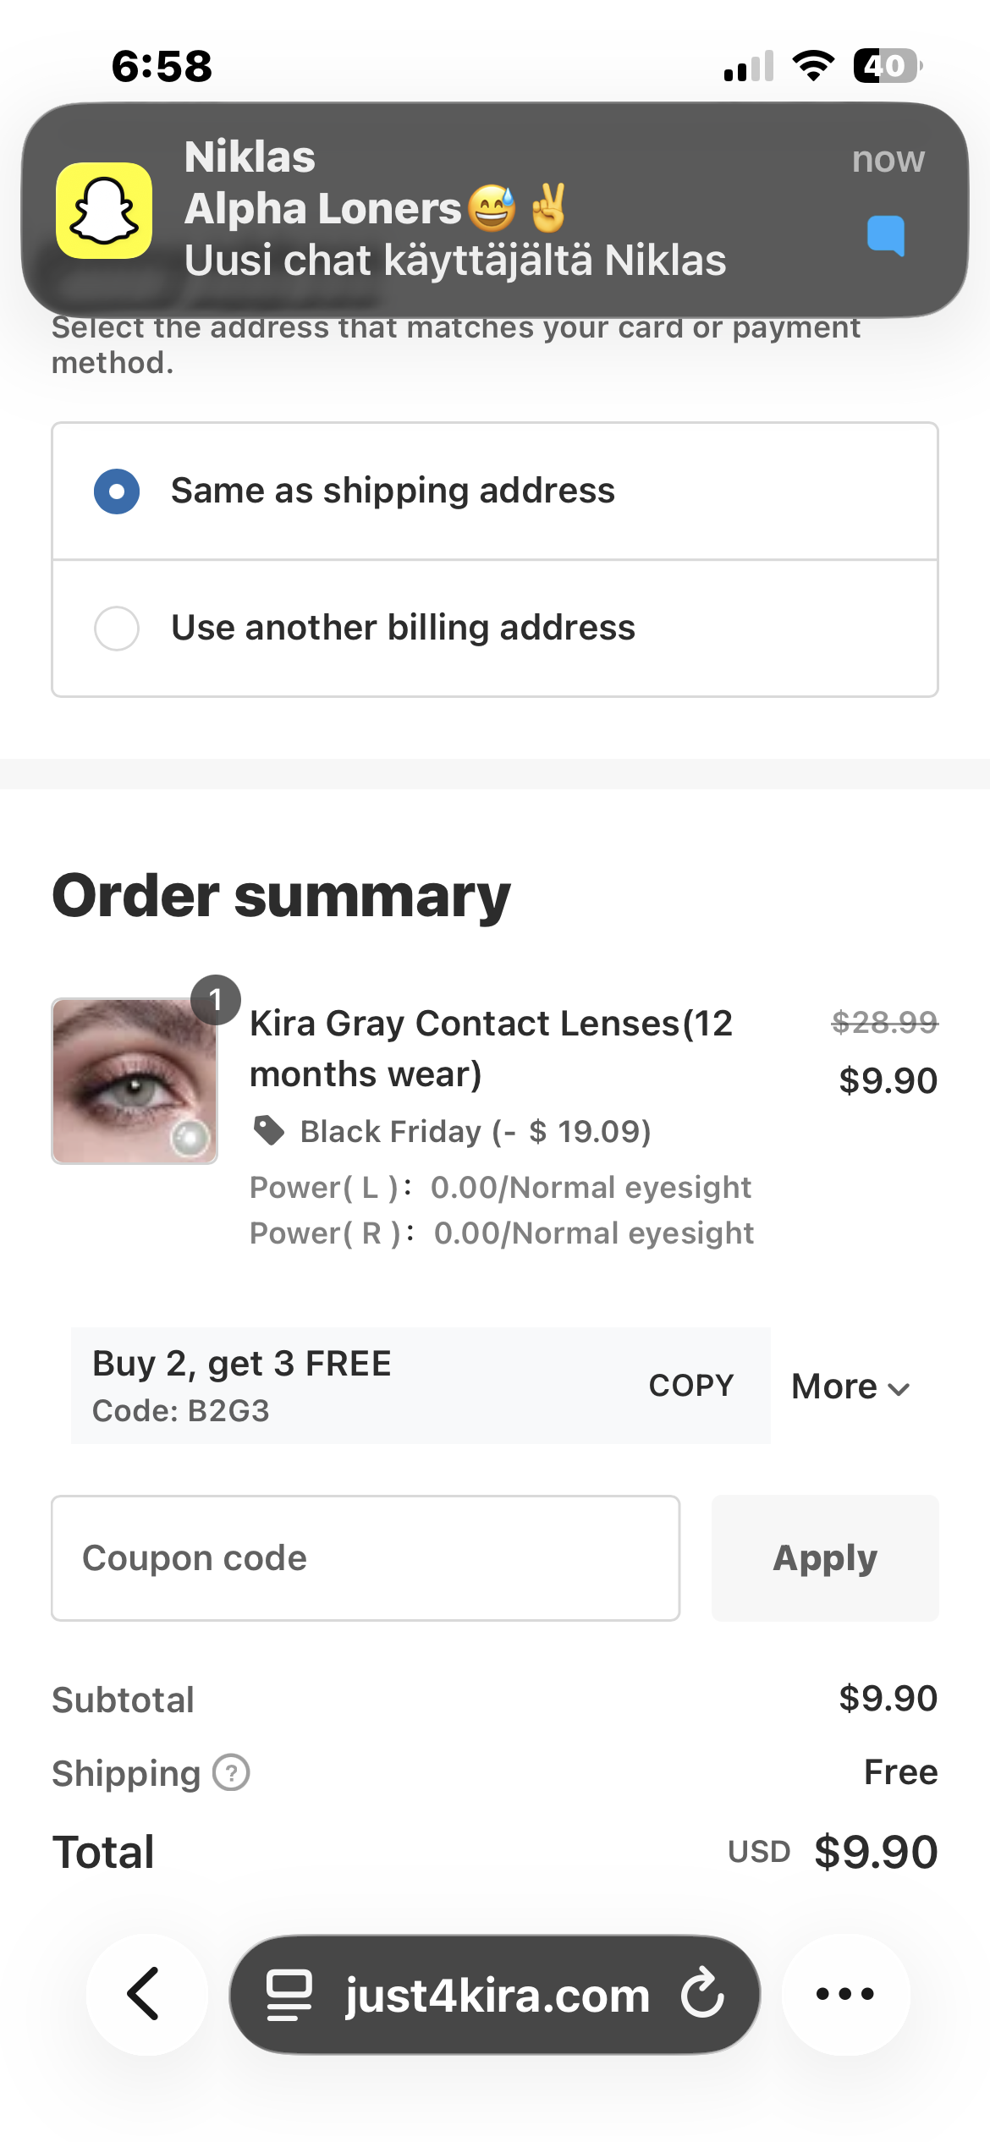990x2142 pixels.
Task: Reload the just4kira.com page
Action: click(703, 1994)
